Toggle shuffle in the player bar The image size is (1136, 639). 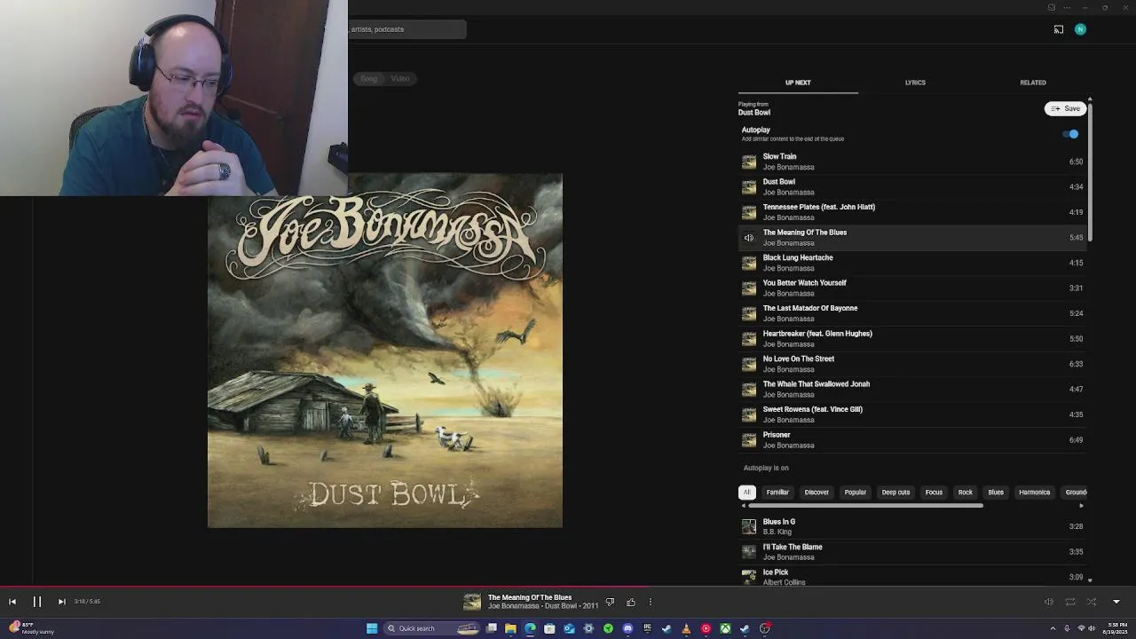[x=1092, y=602]
